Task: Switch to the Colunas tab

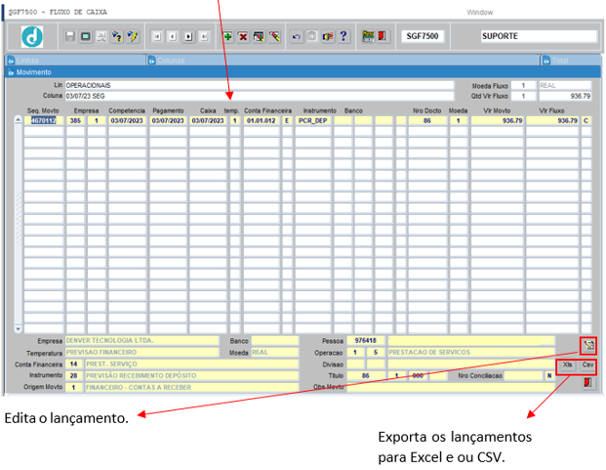Action: [x=343, y=61]
